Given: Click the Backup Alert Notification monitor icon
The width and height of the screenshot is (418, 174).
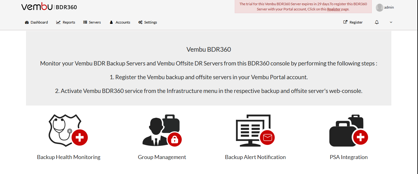Looking at the screenshot, I should [x=255, y=131].
